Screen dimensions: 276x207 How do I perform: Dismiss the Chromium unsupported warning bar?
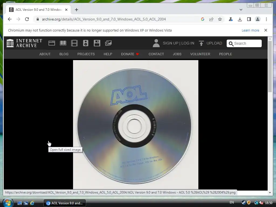266,30
